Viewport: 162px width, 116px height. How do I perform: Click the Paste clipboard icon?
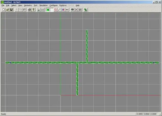click(x=24, y=10)
